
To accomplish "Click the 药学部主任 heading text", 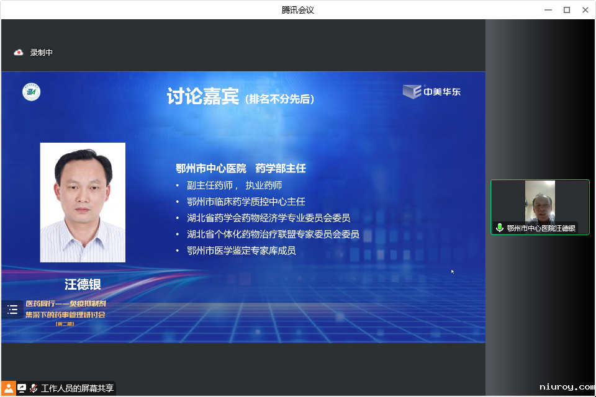I will click(281, 169).
